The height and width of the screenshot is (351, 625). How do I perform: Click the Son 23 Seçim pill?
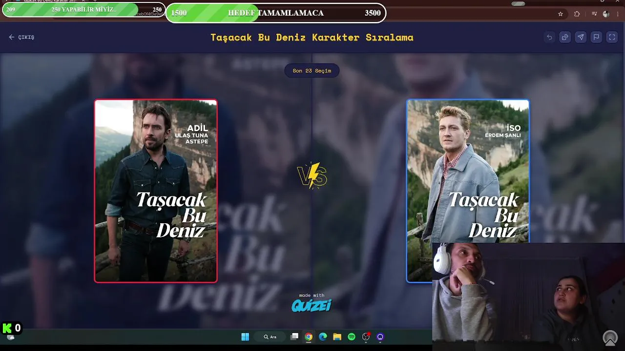coord(312,71)
